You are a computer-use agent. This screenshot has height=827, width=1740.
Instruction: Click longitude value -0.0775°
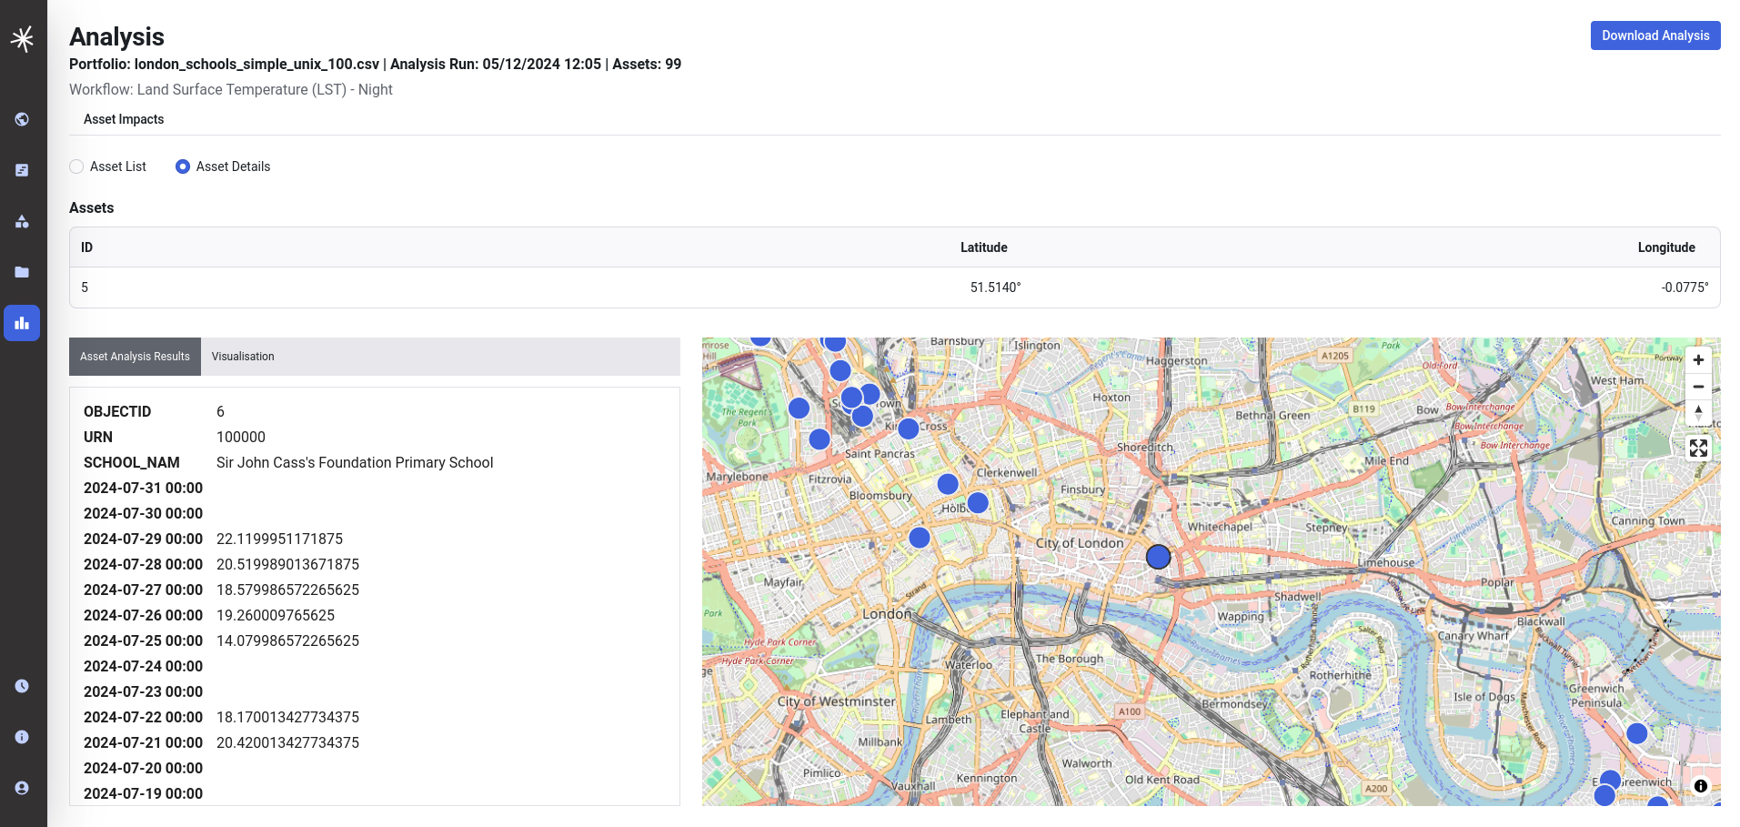pyautogui.click(x=1685, y=287)
